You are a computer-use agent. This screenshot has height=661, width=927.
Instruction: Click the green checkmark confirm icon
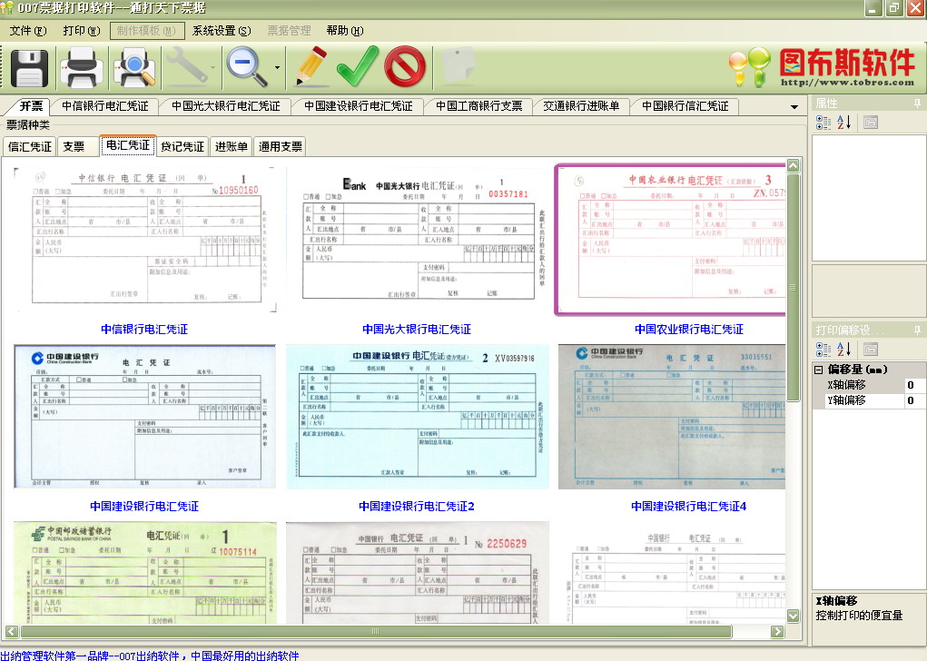[x=358, y=66]
